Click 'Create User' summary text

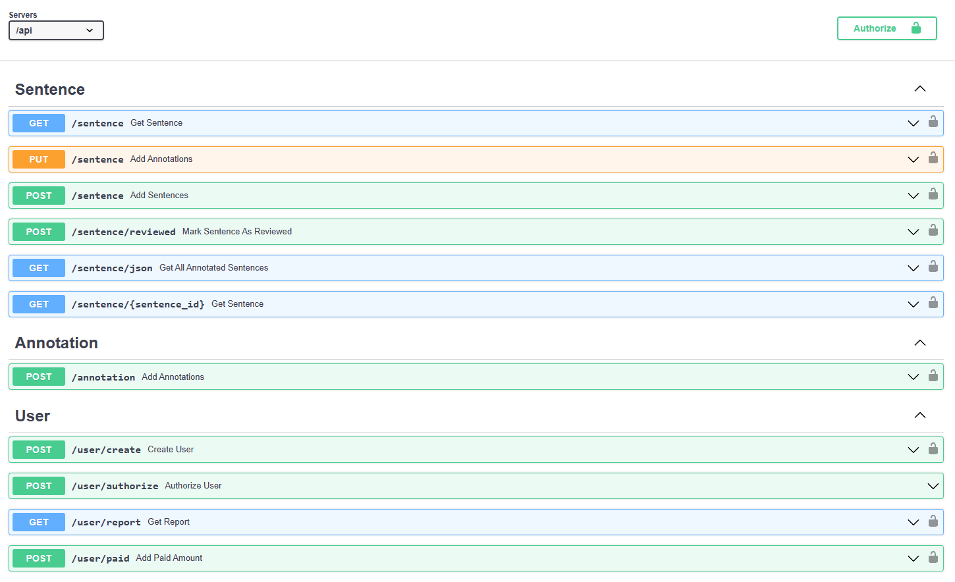[171, 450]
